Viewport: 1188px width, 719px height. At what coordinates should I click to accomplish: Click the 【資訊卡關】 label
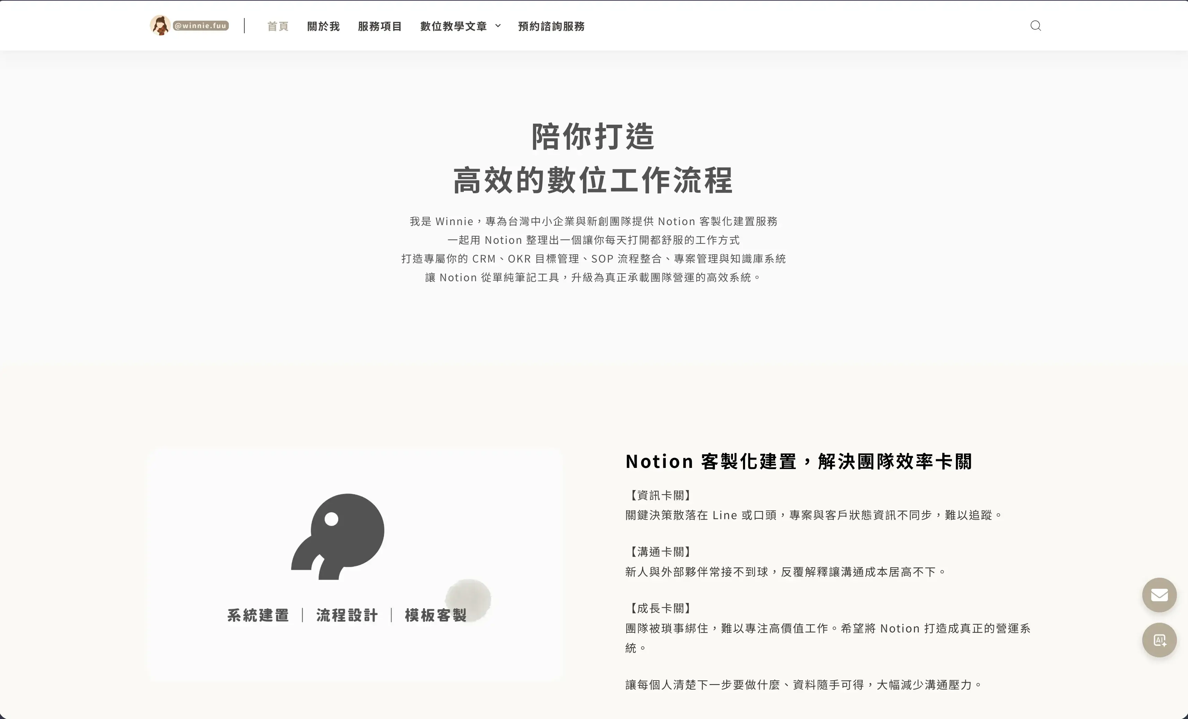tap(661, 495)
